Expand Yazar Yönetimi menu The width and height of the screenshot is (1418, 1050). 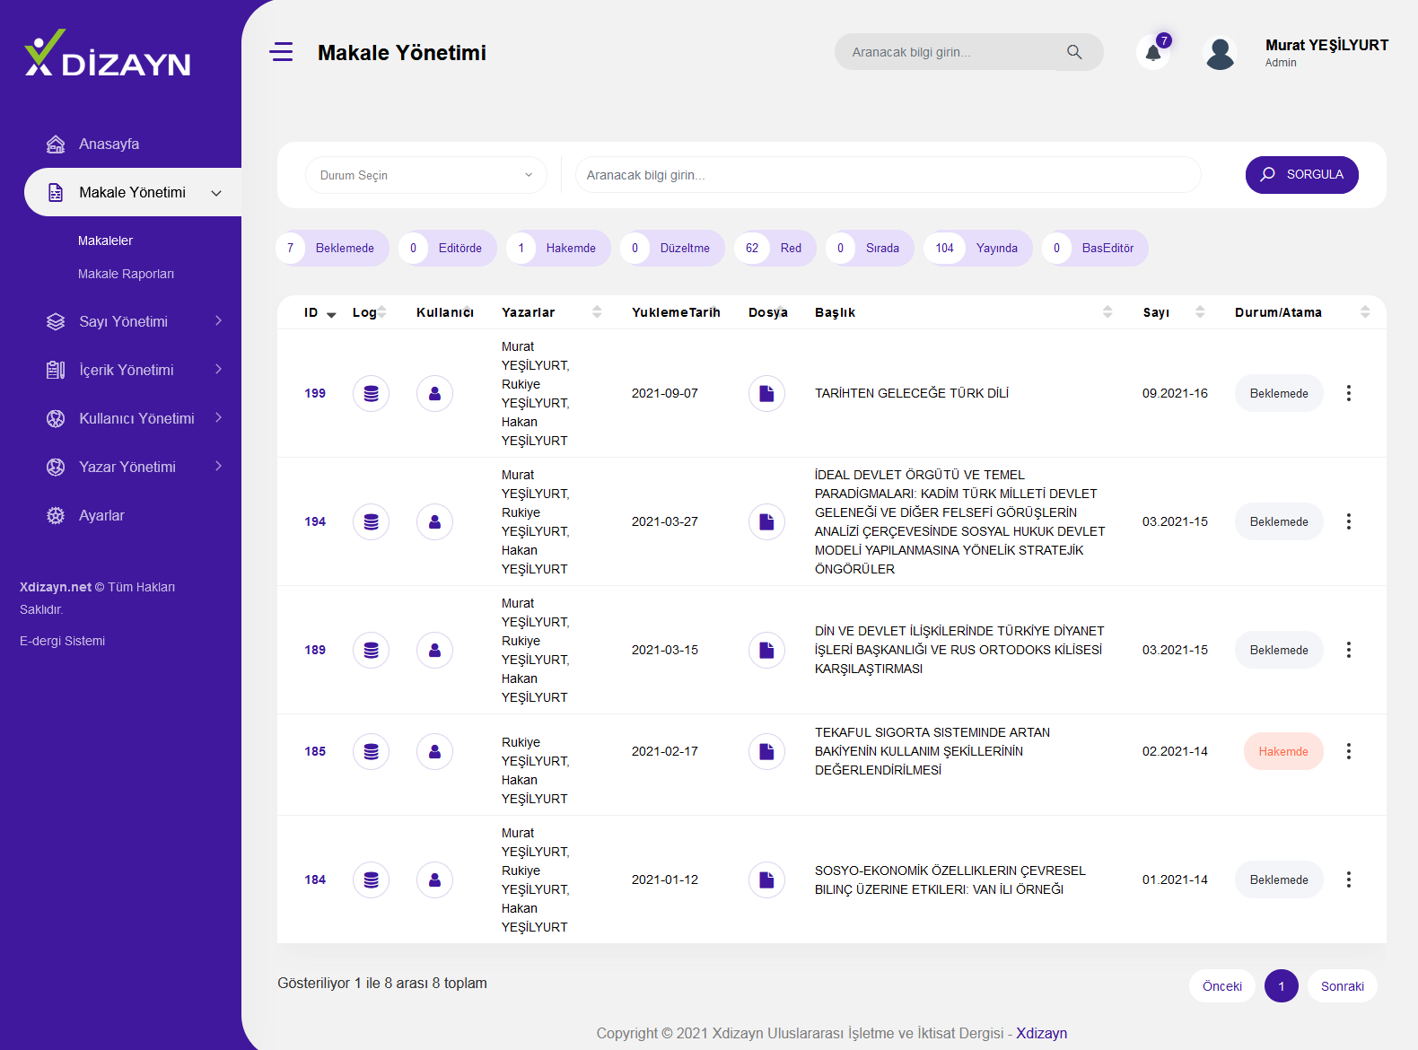pos(134,467)
